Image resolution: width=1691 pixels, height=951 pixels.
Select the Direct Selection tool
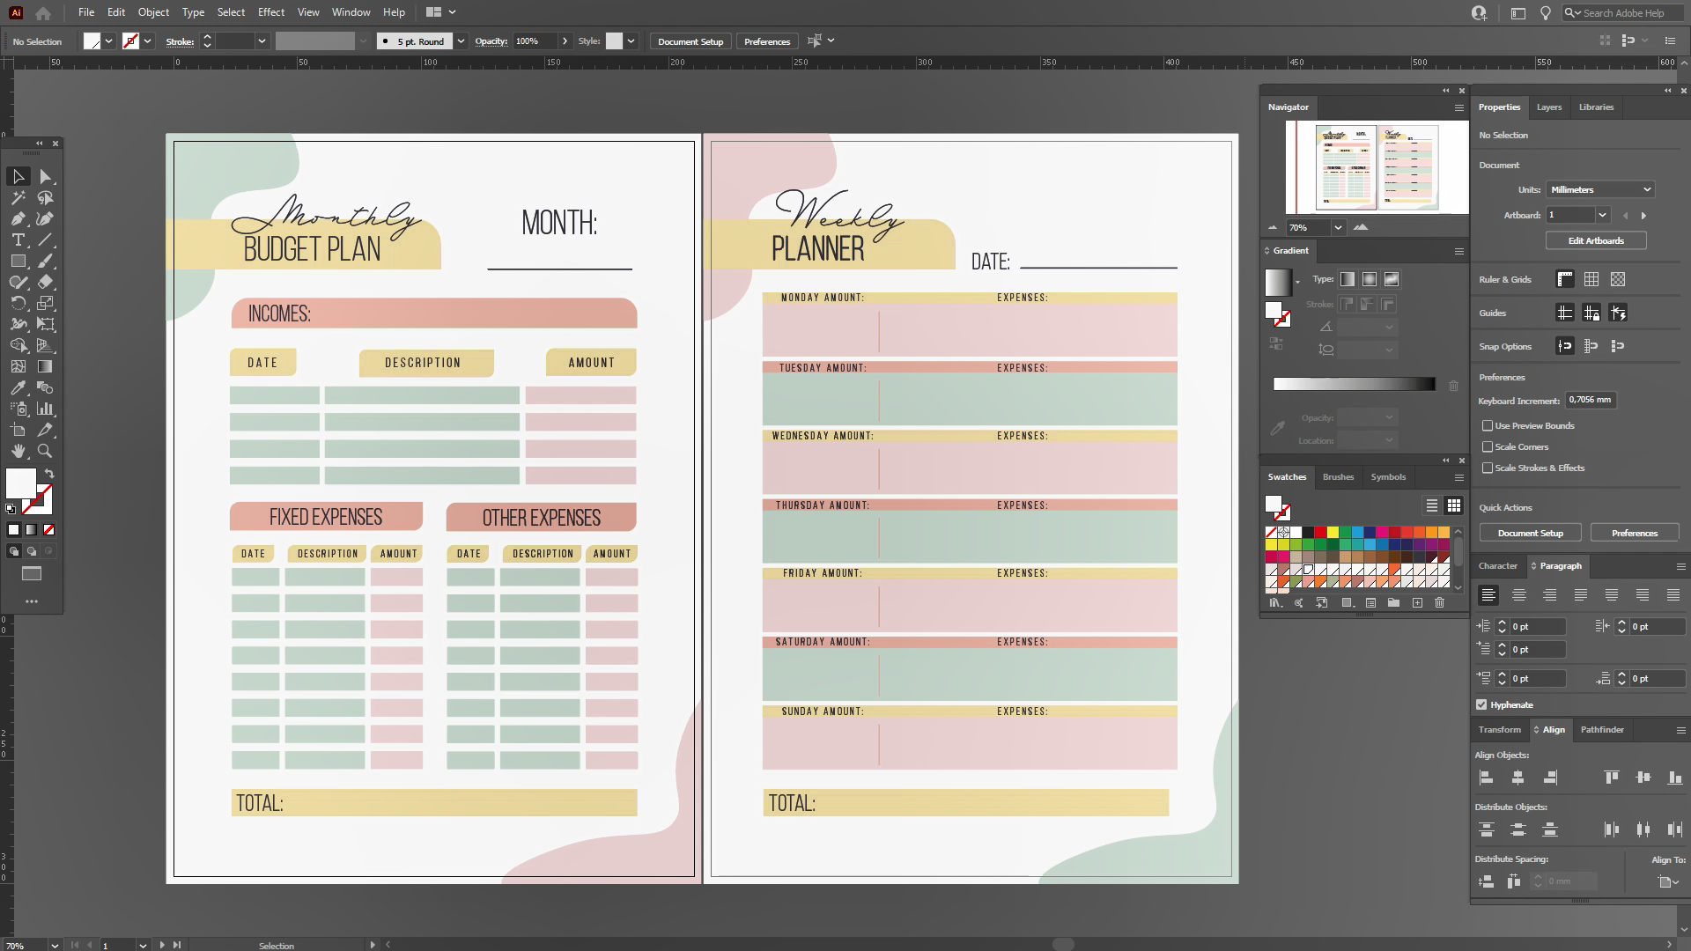(46, 177)
